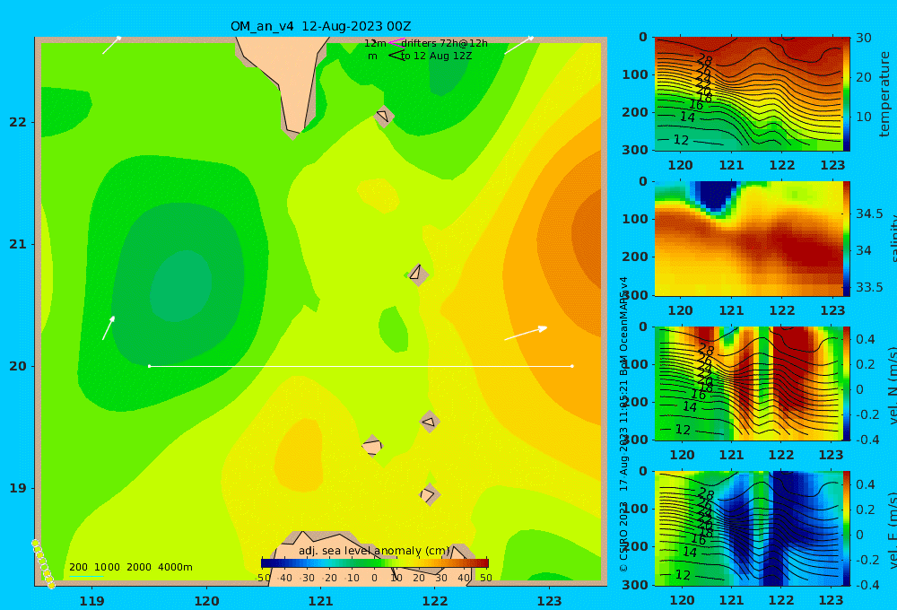The image size is (897, 610).
Task: Click the vel. N colorbar scale
Action: [x=847, y=383]
